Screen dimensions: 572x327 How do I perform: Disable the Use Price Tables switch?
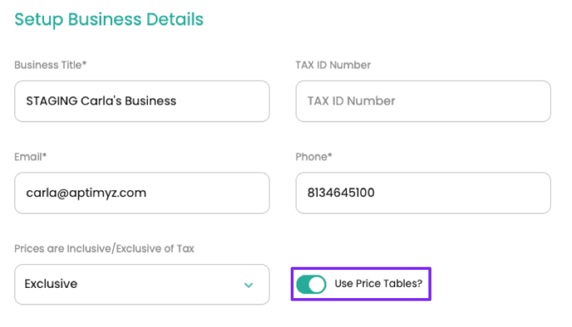coord(311,284)
